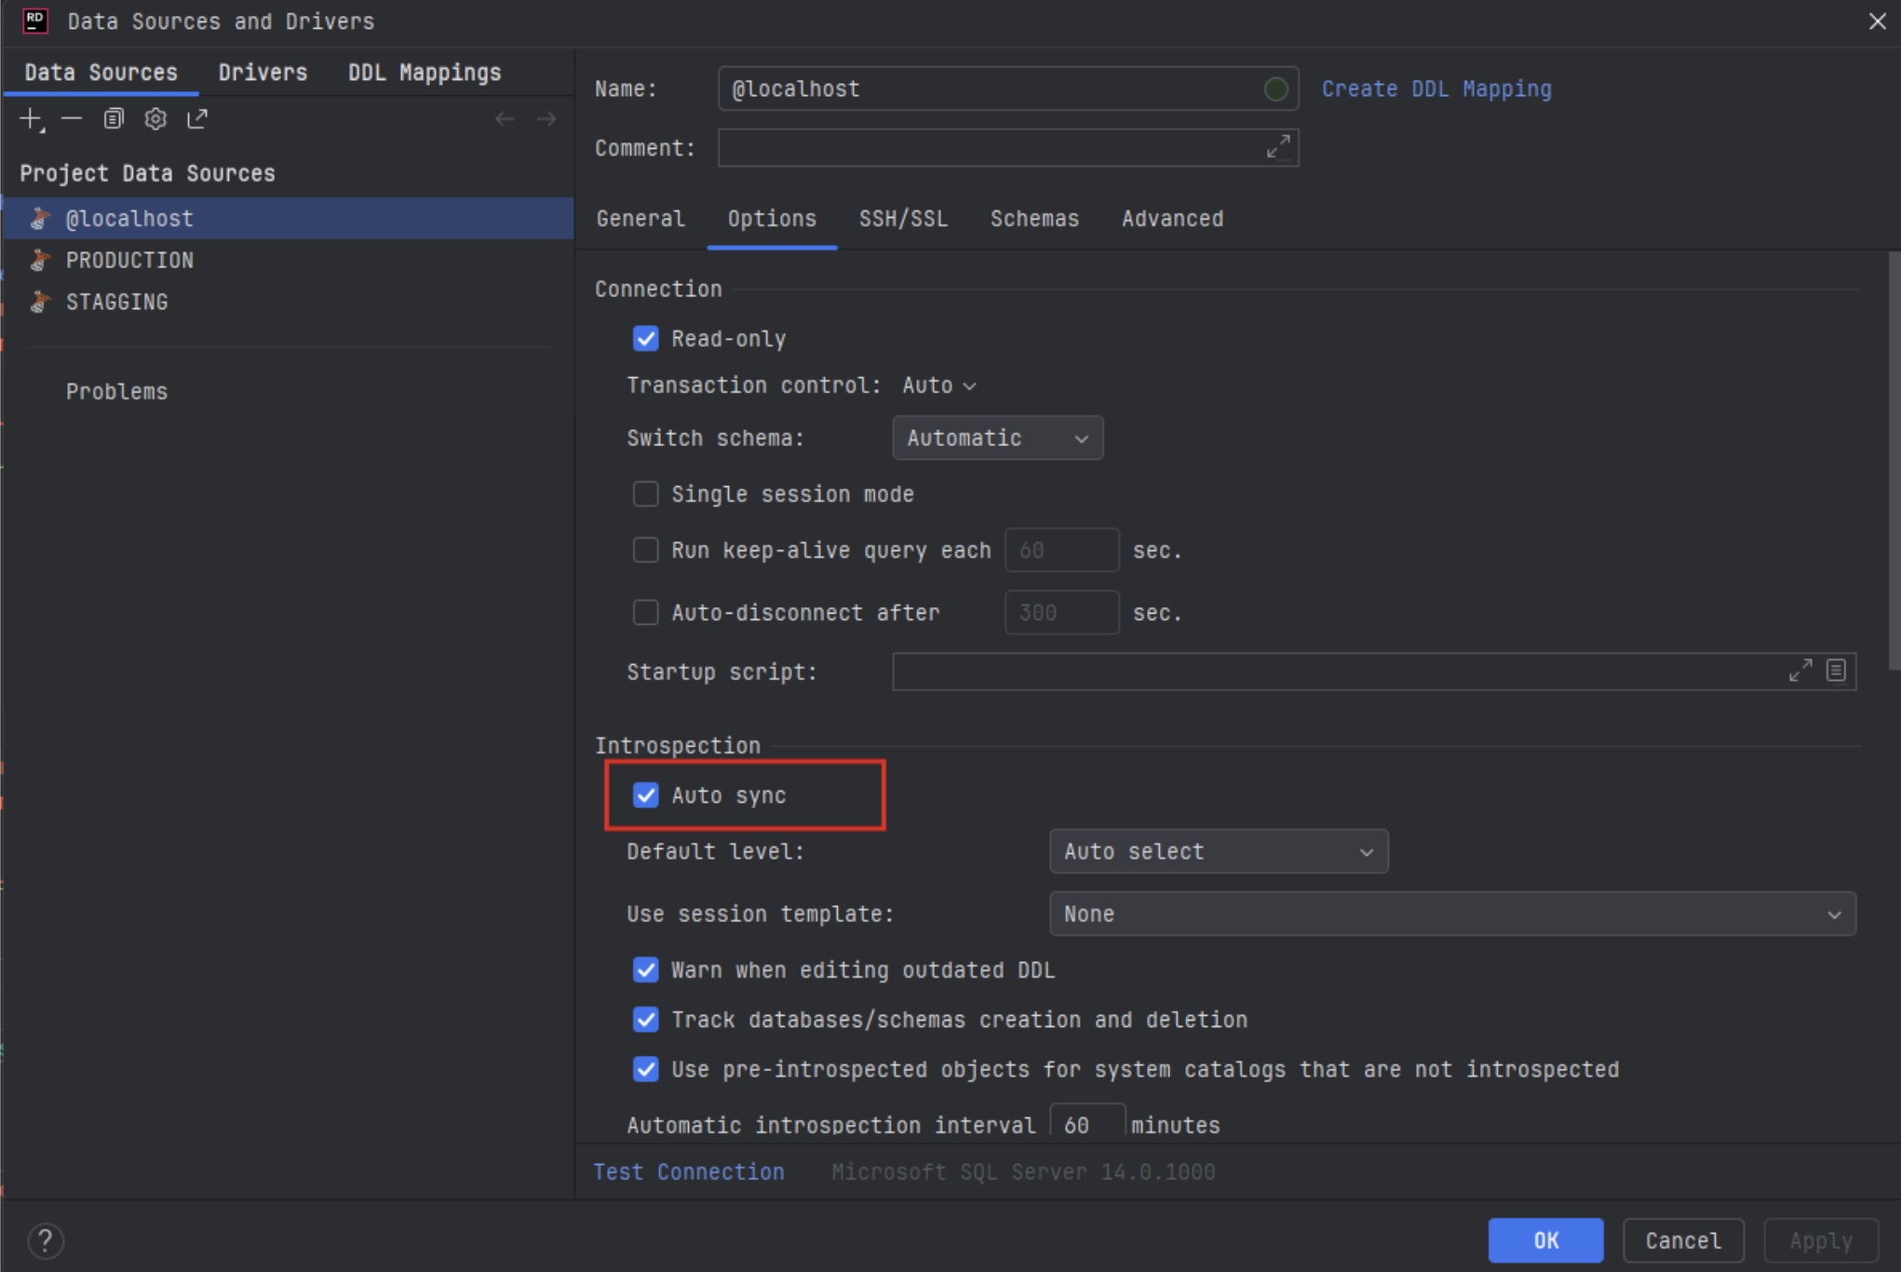Click the Add data source plus icon
Image resolution: width=1901 pixels, height=1272 pixels.
[32, 119]
